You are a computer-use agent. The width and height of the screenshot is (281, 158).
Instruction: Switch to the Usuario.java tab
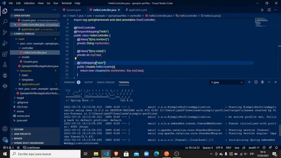pyautogui.click(x=73, y=10)
